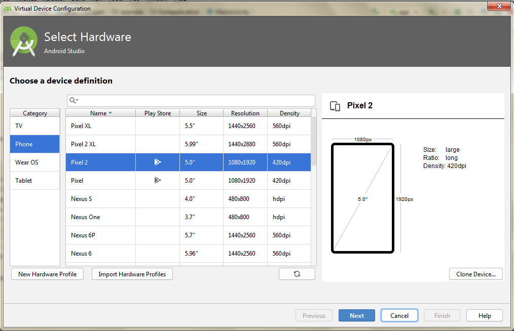This screenshot has height=331, width=514.
Task: Click the device icon beside the Pixel 2 heading
Action: pyautogui.click(x=335, y=106)
